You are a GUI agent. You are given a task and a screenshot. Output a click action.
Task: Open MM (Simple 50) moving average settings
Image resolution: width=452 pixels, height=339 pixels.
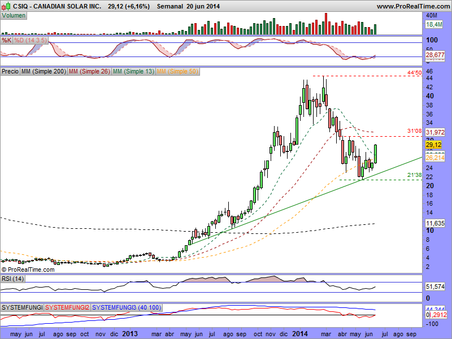pos(177,71)
